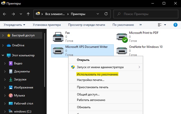Open the Загрузки folder

(x=20, y=79)
